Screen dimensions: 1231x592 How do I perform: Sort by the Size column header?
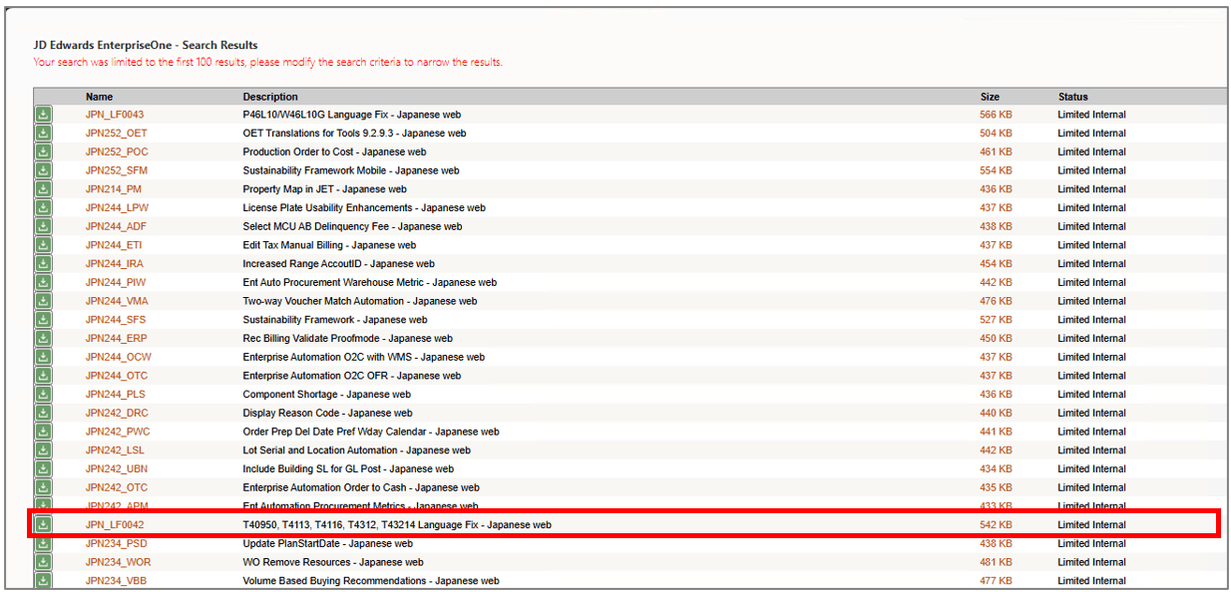[990, 97]
